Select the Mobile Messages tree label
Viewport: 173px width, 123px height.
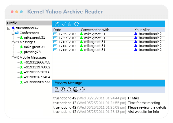[x=33, y=57]
